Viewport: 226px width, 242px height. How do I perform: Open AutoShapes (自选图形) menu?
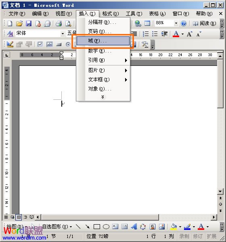(x=57, y=227)
